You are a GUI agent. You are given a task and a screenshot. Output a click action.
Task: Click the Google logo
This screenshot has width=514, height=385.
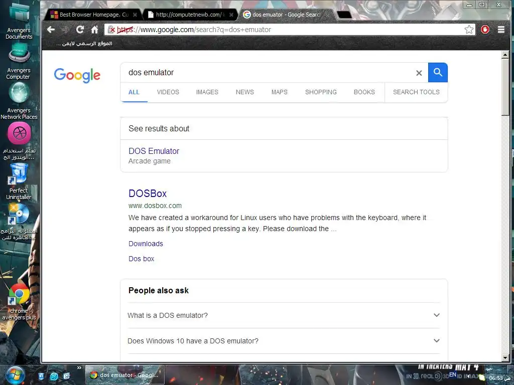77,76
